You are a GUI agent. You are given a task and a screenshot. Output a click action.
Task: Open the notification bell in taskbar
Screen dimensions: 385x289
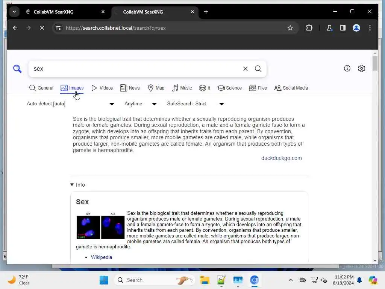tap(359, 280)
